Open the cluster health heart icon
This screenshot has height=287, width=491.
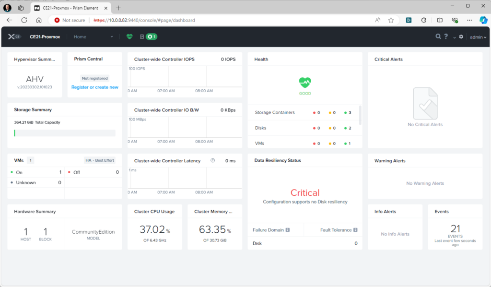[x=129, y=36]
